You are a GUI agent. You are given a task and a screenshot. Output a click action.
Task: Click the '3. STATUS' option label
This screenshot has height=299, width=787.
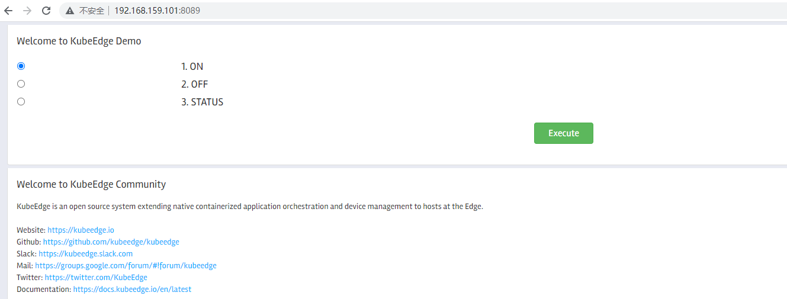(x=202, y=102)
